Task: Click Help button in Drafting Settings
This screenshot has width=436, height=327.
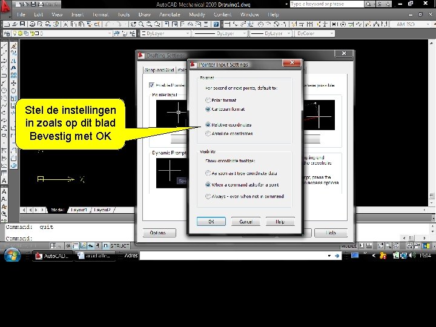Action: [x=331, y=233]
